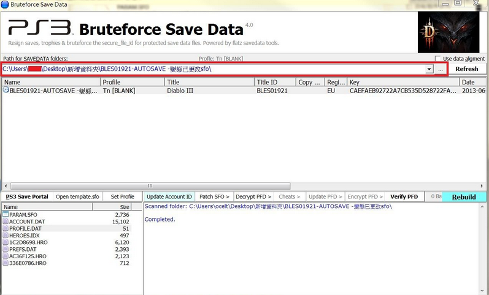The width and height of the screenshot is (489, 295).
Task: Click the app icon in title bar
Action: pyautogui.click(x=6, y=4)
